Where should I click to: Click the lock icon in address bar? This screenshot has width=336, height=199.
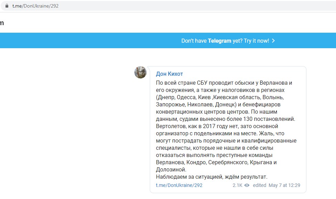(x=7, y=6)
